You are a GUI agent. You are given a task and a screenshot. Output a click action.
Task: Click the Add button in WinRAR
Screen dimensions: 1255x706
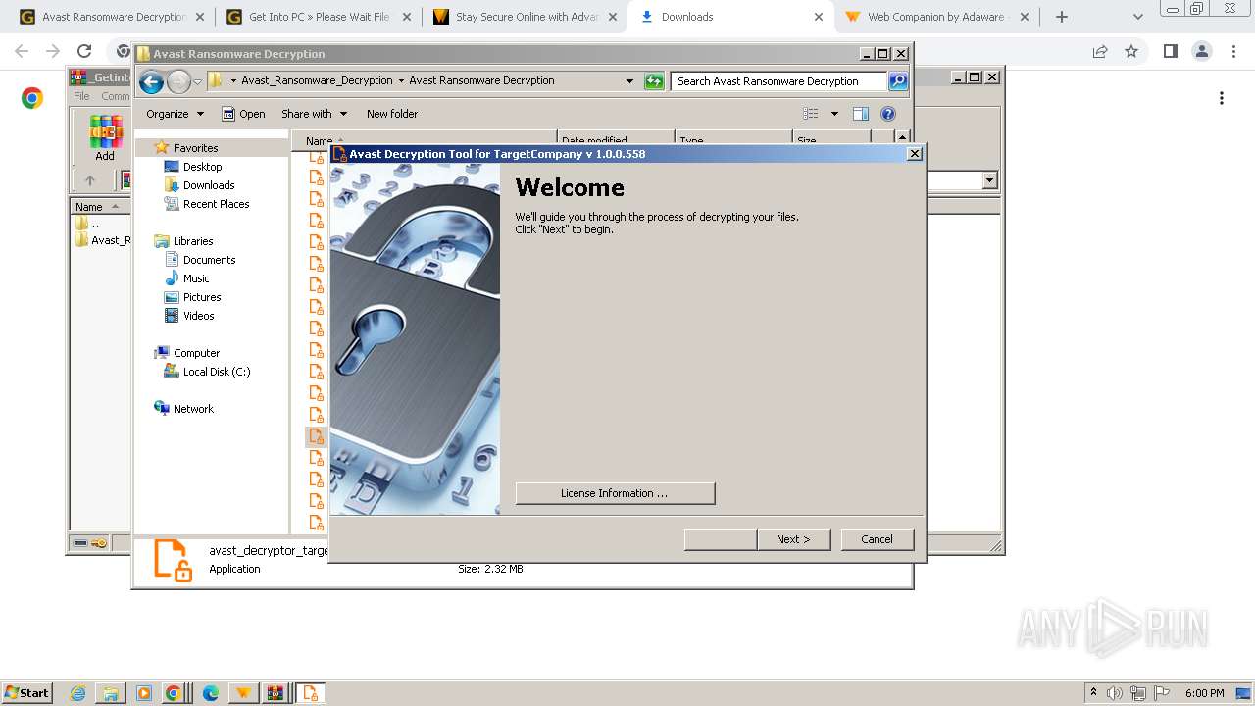pos(105,138)
